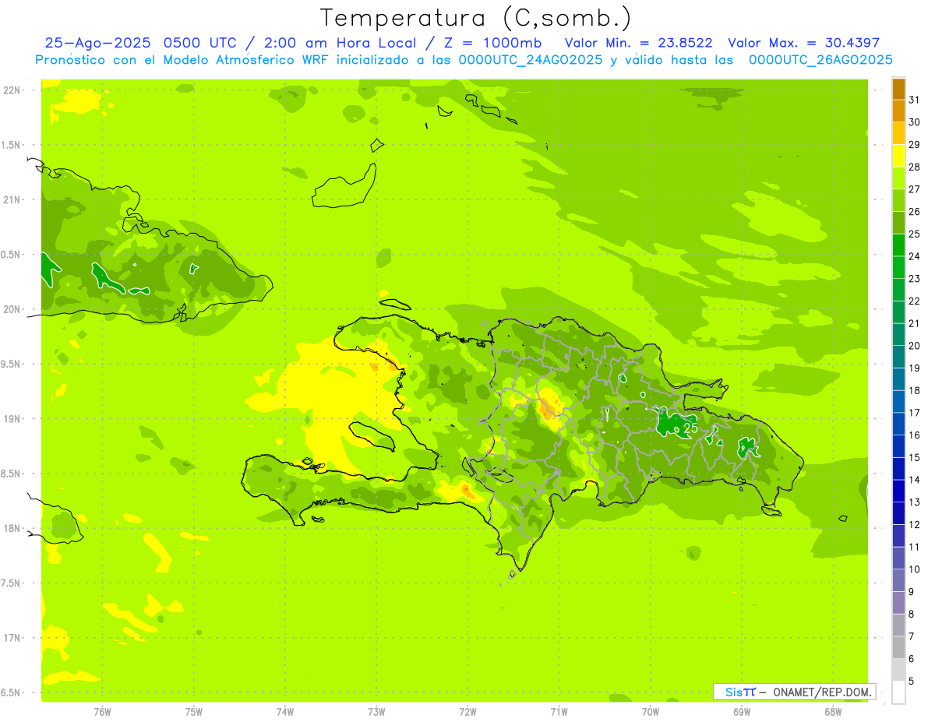
Task: Click the legend swatch between 25 and 26
Action: [x=898, y=224]
